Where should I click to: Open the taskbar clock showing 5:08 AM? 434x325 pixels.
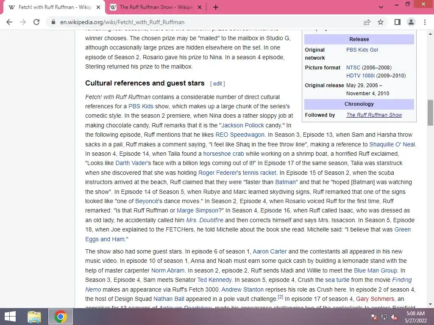tap(415, 317)
